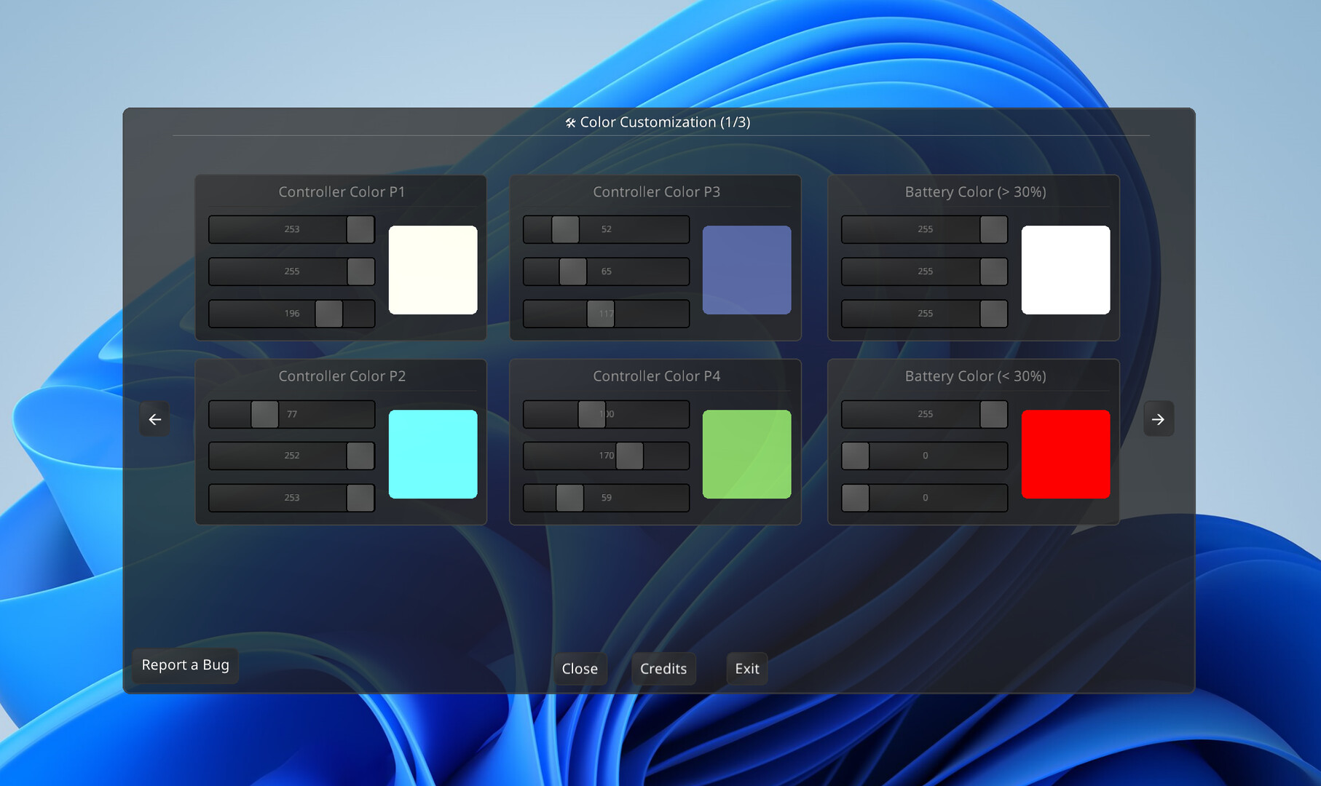Viewport: 1321px width, 786px height.
Task: Click the cyan Controller Color P2 swatch
Action: pyautogui.click(x=433, y=454)
